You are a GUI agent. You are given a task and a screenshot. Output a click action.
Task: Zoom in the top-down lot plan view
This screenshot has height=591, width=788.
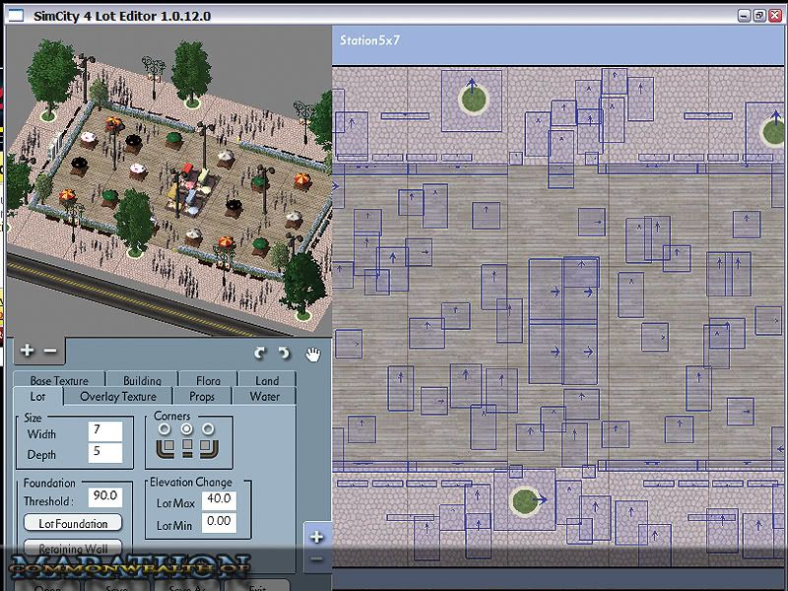point(316,537)
